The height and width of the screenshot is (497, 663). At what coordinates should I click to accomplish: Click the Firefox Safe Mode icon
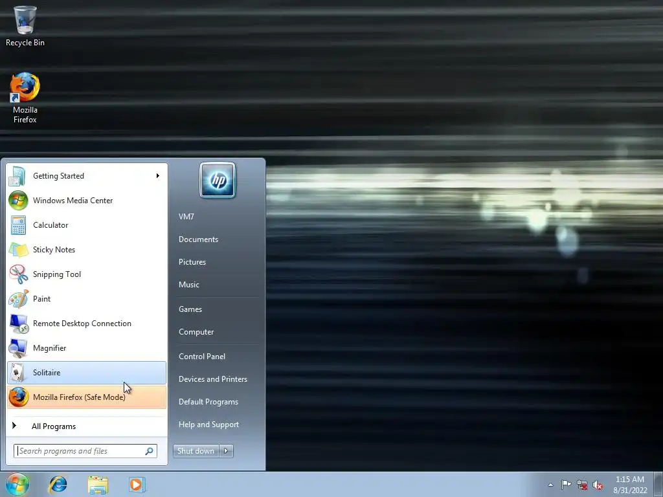19,397
